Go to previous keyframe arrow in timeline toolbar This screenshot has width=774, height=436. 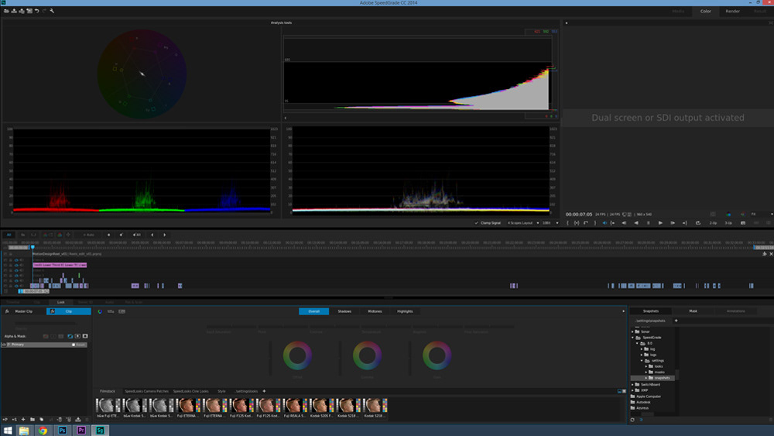[152, 235]
